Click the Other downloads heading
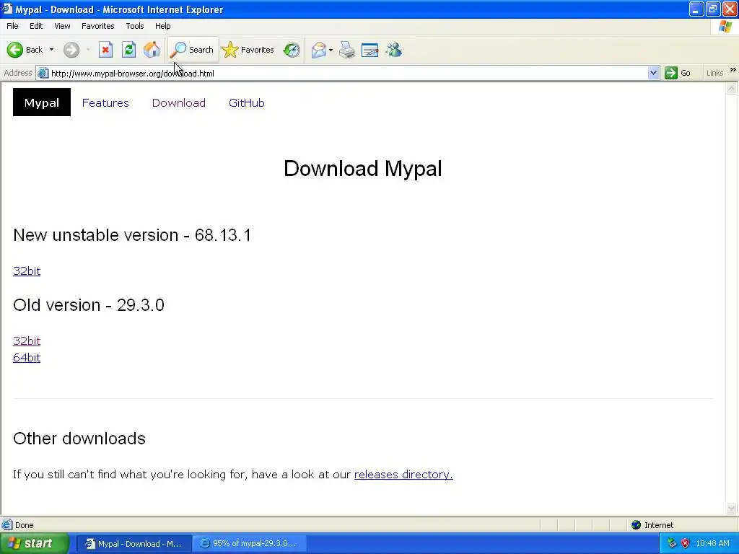 79,439
